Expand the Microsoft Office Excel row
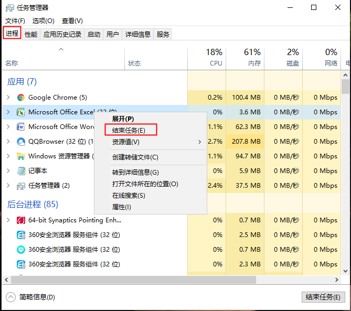This screenshot has width=351, height=311. click(x=8, y=112)
